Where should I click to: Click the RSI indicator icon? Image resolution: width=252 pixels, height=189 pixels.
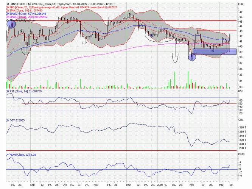point(8,92)
